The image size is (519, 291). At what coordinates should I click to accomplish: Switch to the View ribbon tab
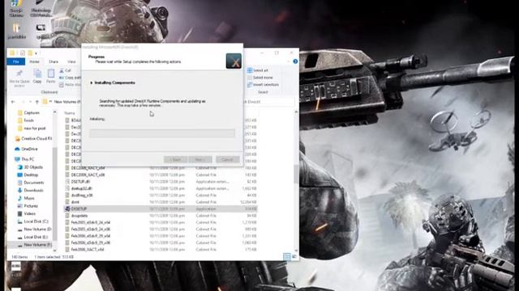click(x=71, y=61)
